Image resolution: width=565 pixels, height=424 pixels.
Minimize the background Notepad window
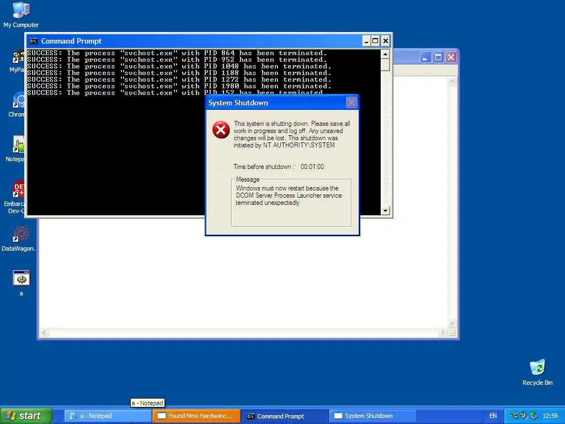click(425, 57)
